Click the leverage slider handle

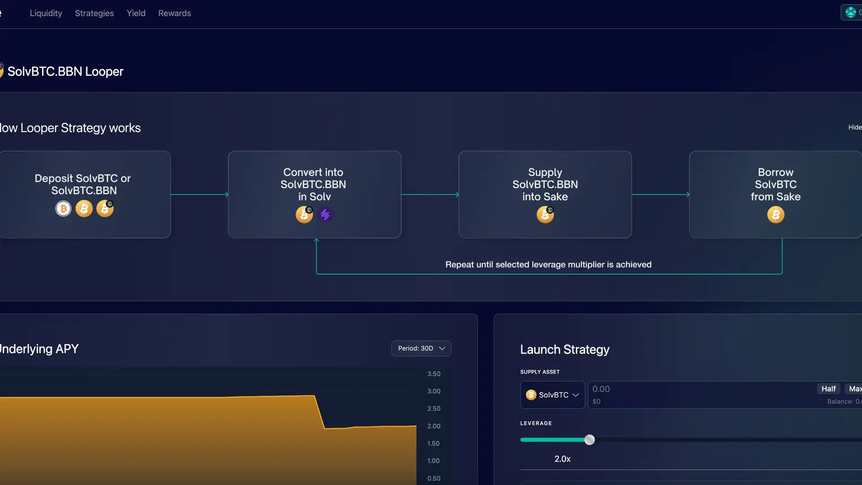589,440
